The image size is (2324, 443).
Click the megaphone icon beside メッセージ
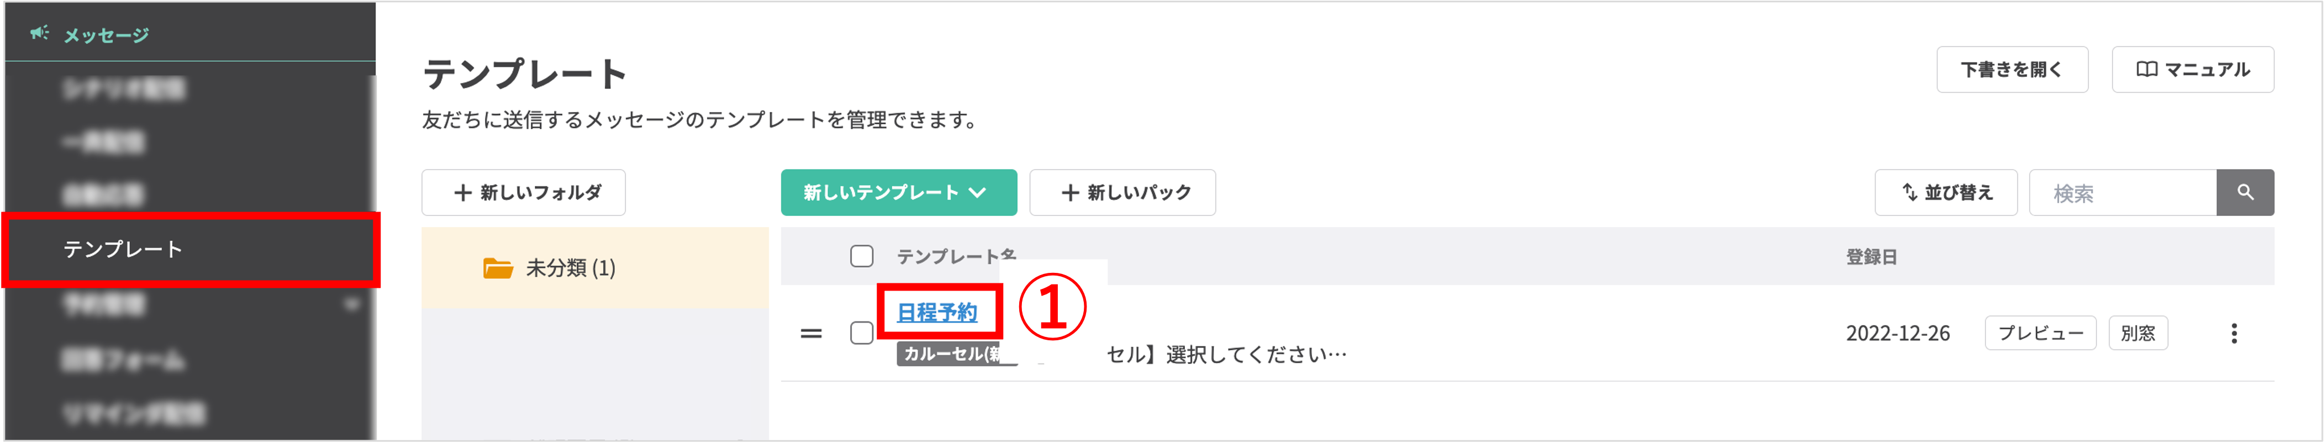click(39, 33)
